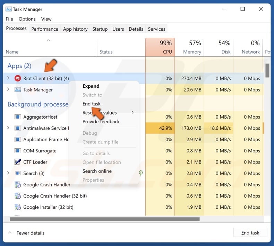Image resolution: width=274 pixels, height=246 pixels.
Task: Click the 20.6 MB memory value
Action: click(x=192, y=90)
